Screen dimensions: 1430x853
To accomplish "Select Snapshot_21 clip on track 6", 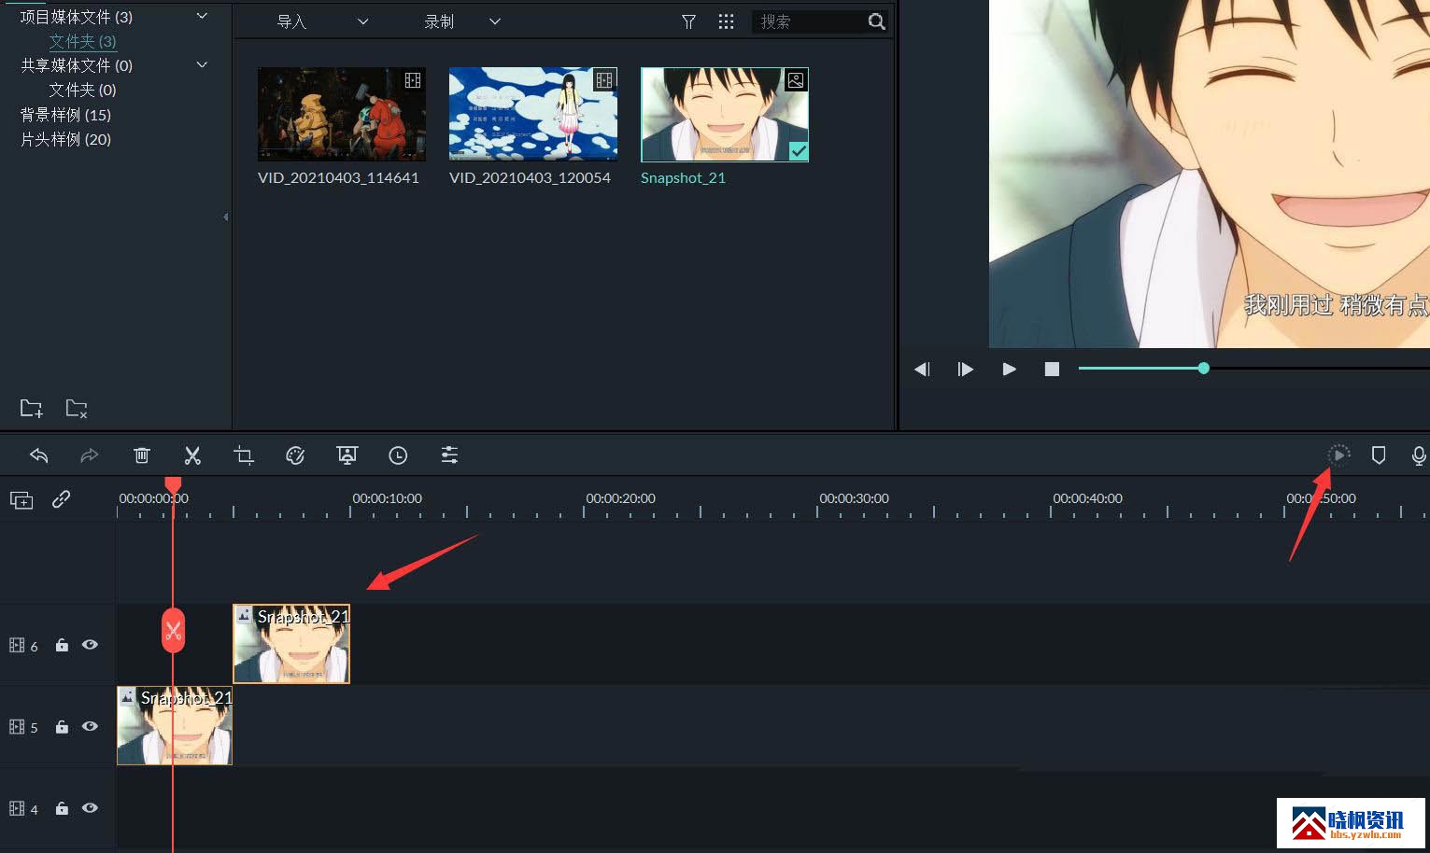I will pyautogui.click(x=291, y=644).
